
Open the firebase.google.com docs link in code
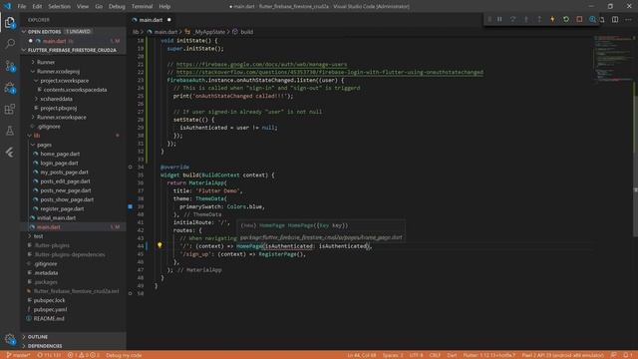click(261, 64)
